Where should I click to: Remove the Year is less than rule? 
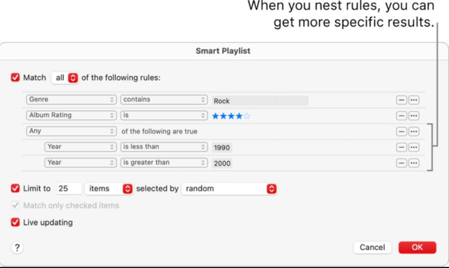click(x=402, y=147)
